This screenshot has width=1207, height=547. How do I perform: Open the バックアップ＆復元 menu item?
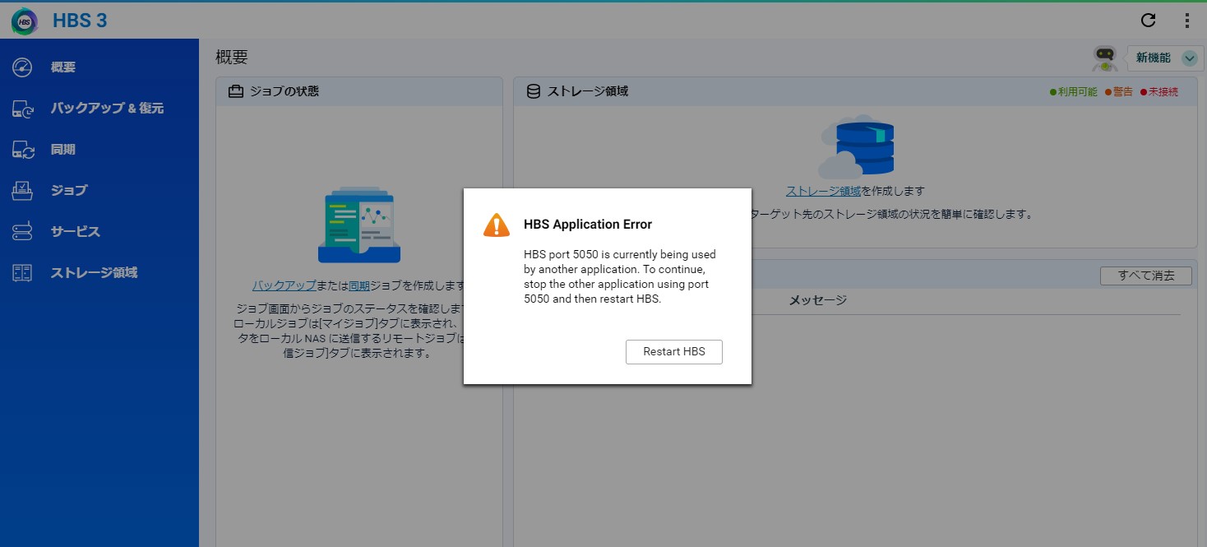point(99,109)
